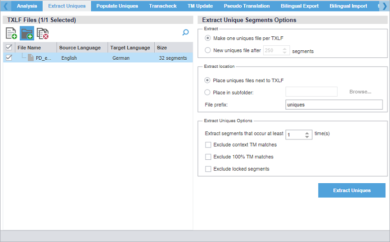The height and width of the screenshot is (242, 390).
Task: Click the Remove Files icon
Action: tap(43, 33)
